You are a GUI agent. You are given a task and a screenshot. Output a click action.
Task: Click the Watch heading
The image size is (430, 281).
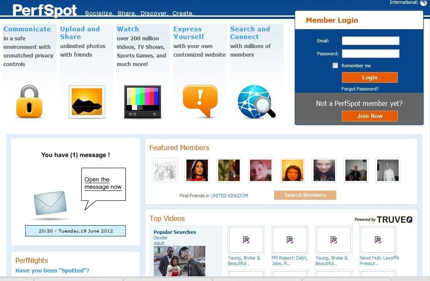(128, 29)
